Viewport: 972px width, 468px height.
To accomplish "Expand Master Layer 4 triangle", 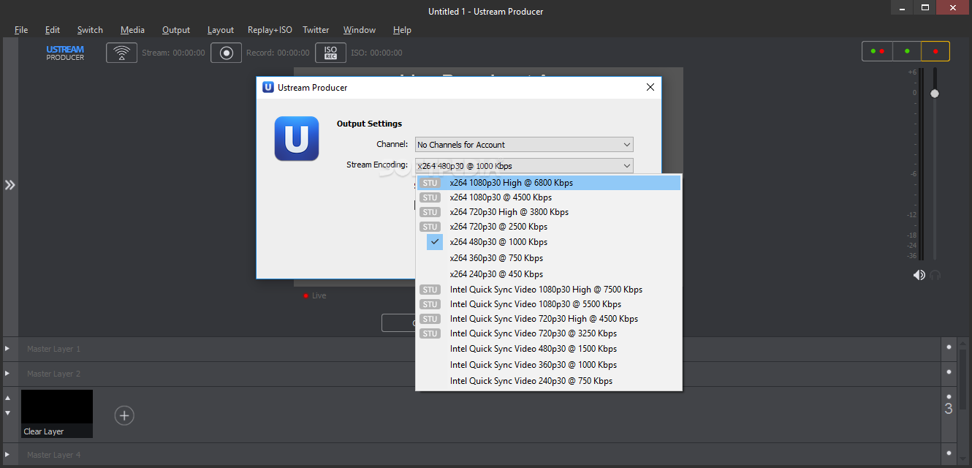I will (8, 455).
